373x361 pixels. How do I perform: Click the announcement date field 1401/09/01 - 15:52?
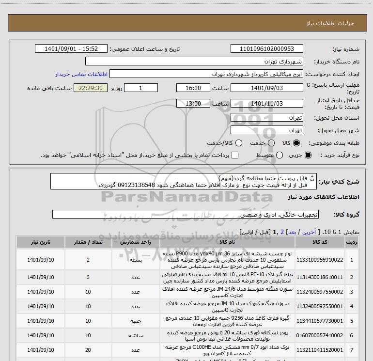pos(71,48)
